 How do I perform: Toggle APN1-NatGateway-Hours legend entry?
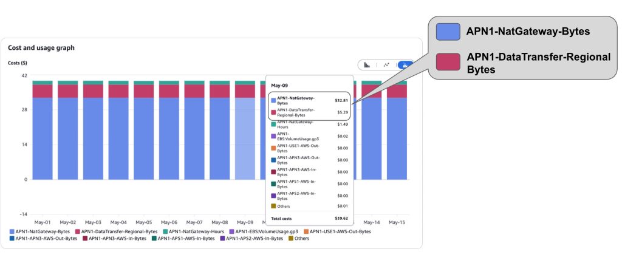193,231
